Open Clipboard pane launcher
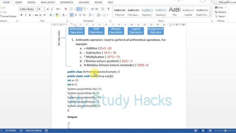Screen dimensions: 236x133 (x=17, y=21)
